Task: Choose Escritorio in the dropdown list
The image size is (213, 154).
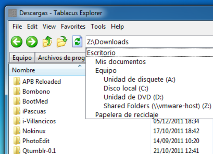Action: 149,53
